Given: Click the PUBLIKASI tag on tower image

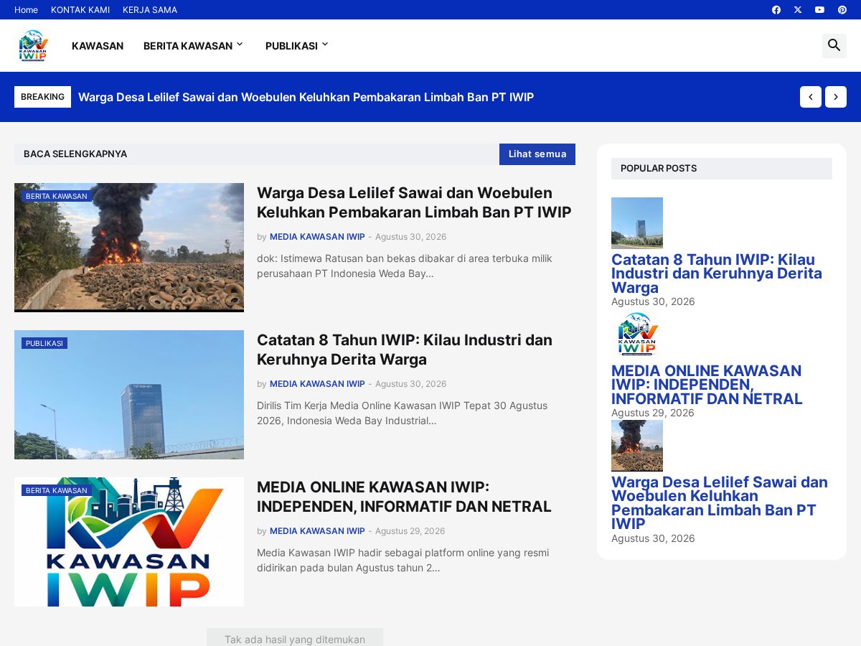Looking at the screenshot, I should click(x=44, y=343).
